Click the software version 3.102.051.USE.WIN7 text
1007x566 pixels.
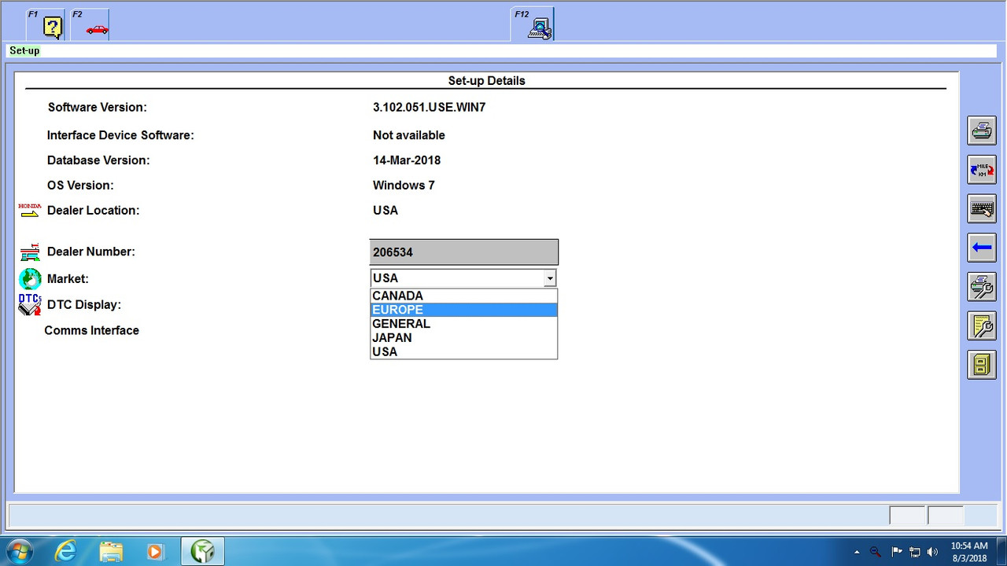429,107
